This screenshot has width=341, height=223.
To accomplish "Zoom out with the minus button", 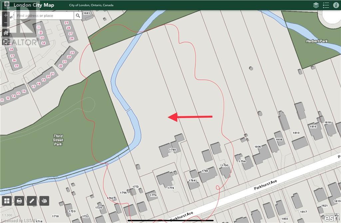I will [6, 23].
